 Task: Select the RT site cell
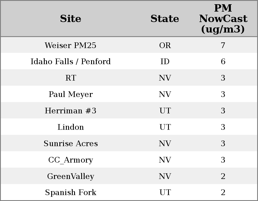click(70, 78)
